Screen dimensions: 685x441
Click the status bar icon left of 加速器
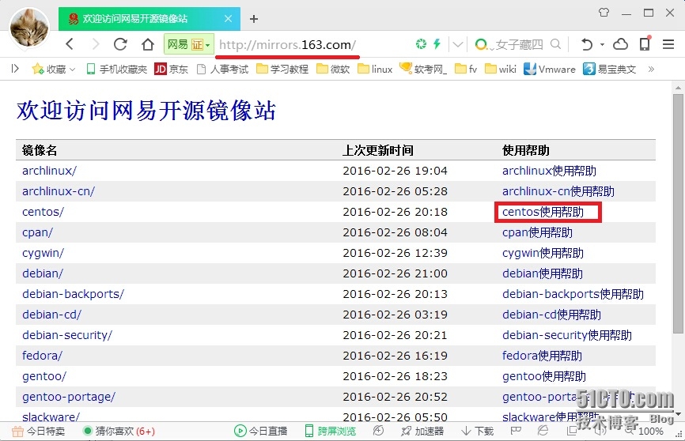pos(378,431)
